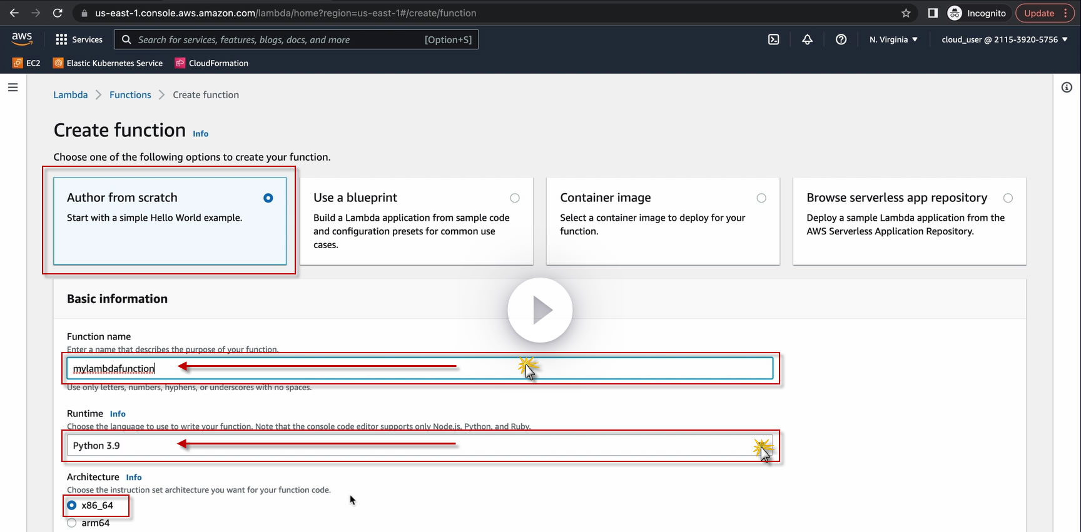Open the CloudFormation bookmark shortcut
This screenshot has height=532, width=1081.
tap(211, 63)
